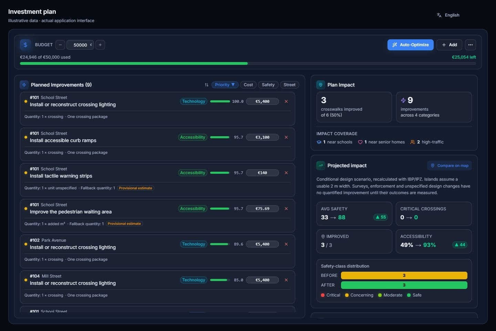Remove Park Avenue crossing lighting item

(x=286, y=244)
